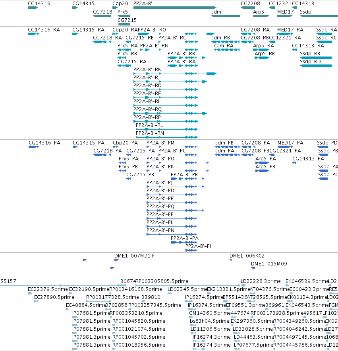Viewport: 338px width, 351px height.
Task: Click protein Cbp20-PA
Action: 116,147
